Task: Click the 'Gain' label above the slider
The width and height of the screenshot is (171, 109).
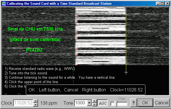Action: [x=122, y=98]
